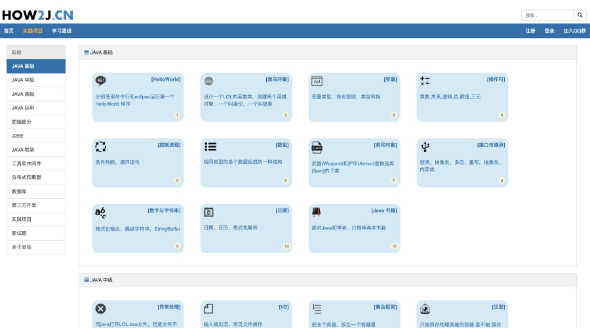Open the [异常处理] title link
This screenshot has height=328, width=590.
[169, 307]
